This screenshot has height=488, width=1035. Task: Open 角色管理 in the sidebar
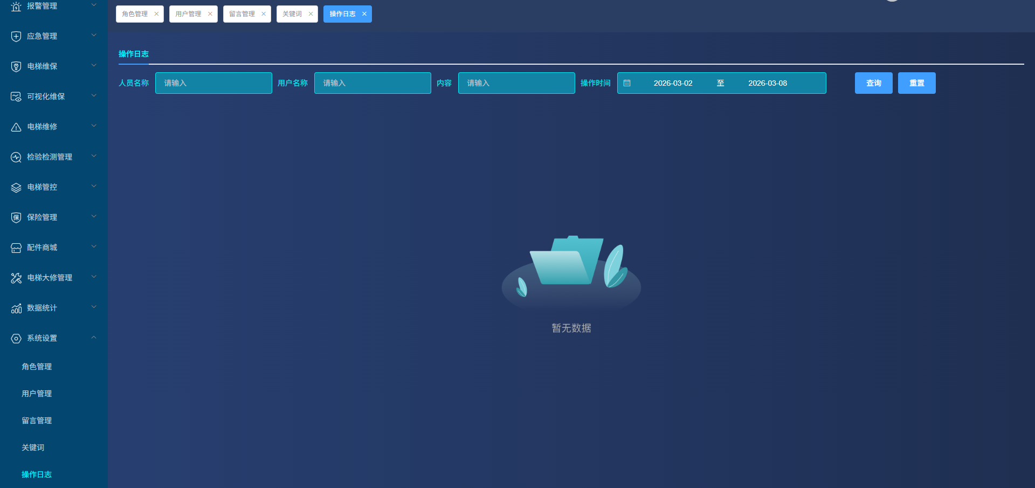[37, 367]
